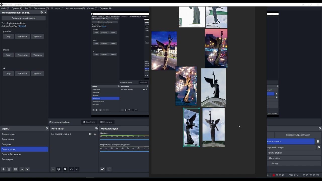Add a new source in Источники panel
The width and height of the screenshot is (322, 181).
[x=53, y=169]
